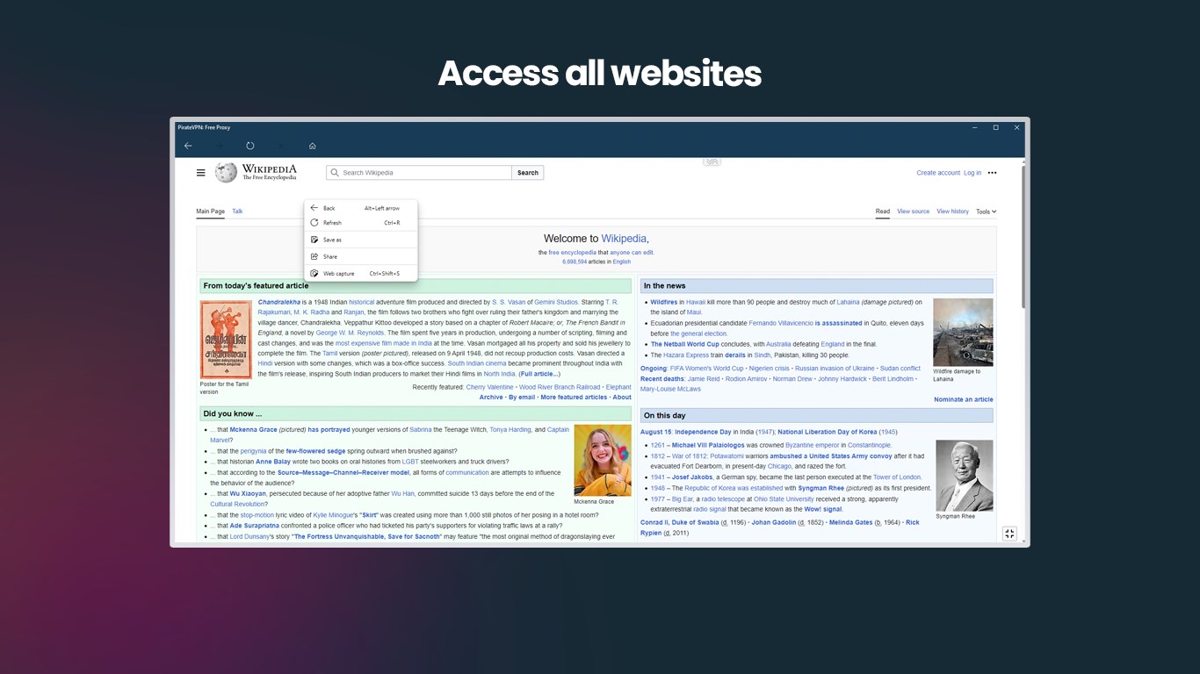Choose Refresh in the context menu
This screenshot has height=674, width=1200.
click(x=361, y=223)
